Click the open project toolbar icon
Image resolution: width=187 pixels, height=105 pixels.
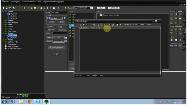[6, 8]
